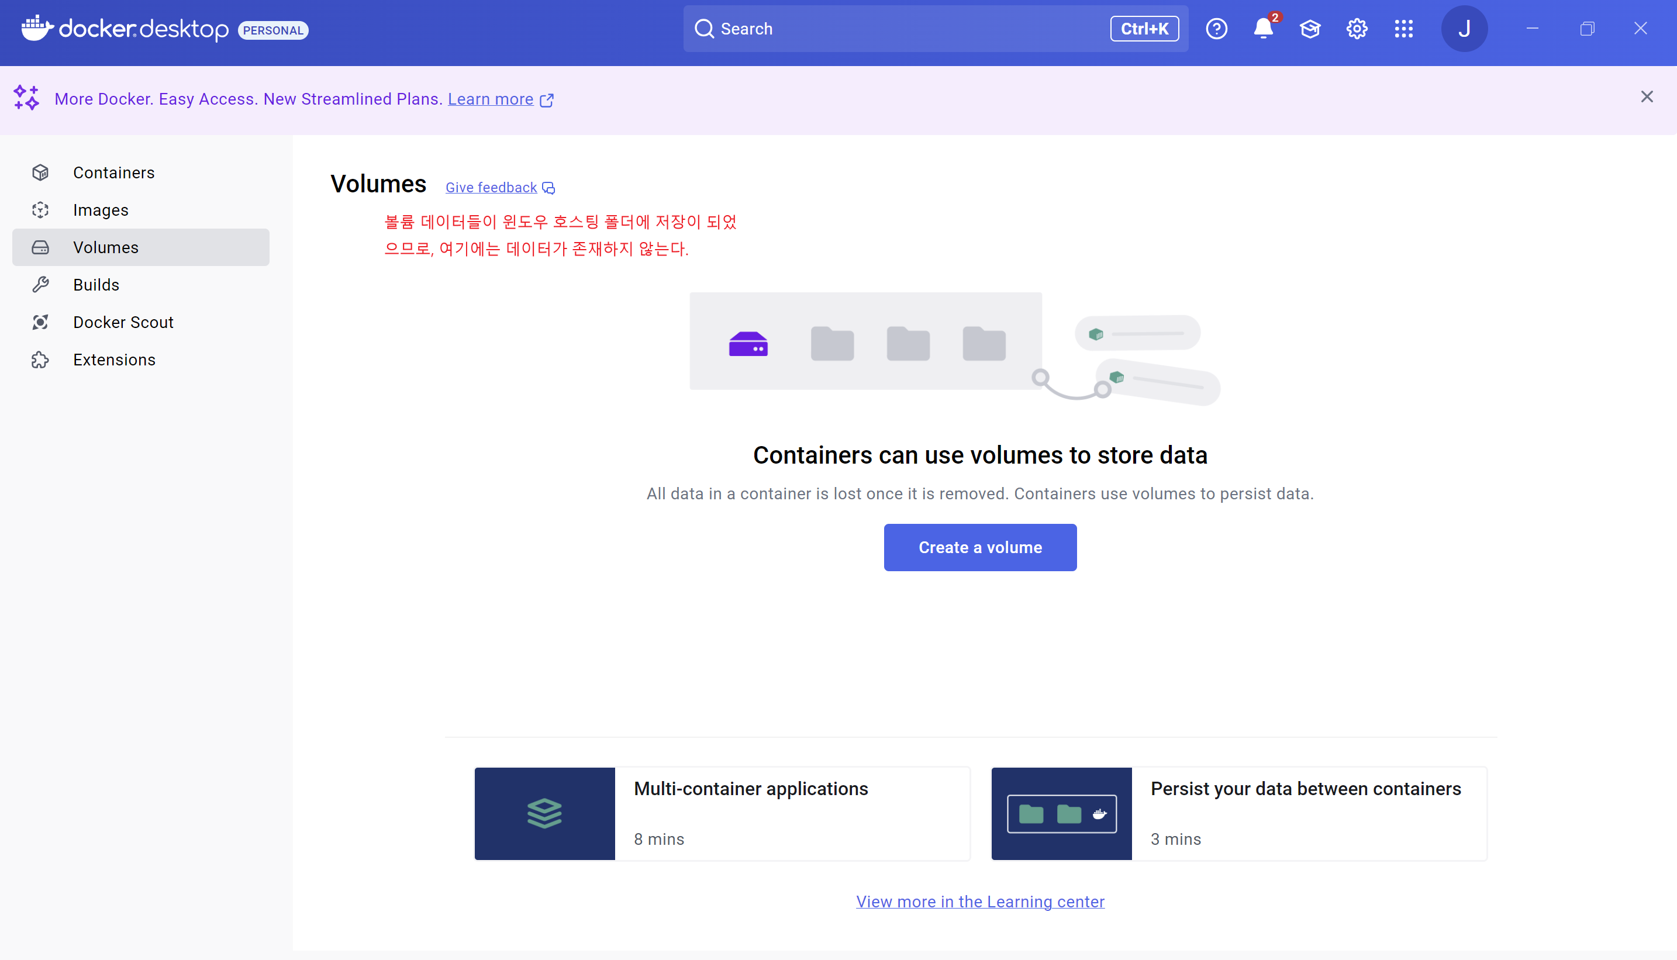Open the help question mark icon
Viewport: 1677px width, 960px height.
1216,29
